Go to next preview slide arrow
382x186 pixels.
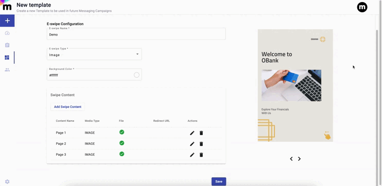click(x=300, y=159)
